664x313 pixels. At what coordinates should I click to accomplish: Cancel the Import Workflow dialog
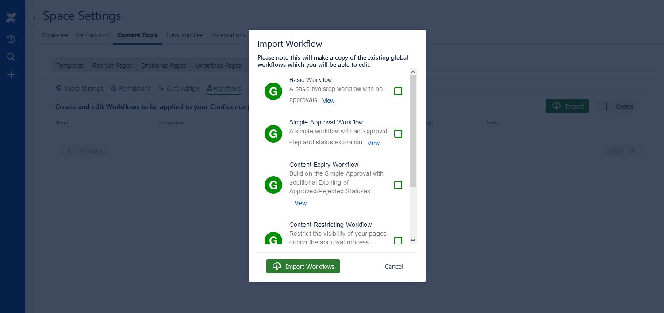394,267
